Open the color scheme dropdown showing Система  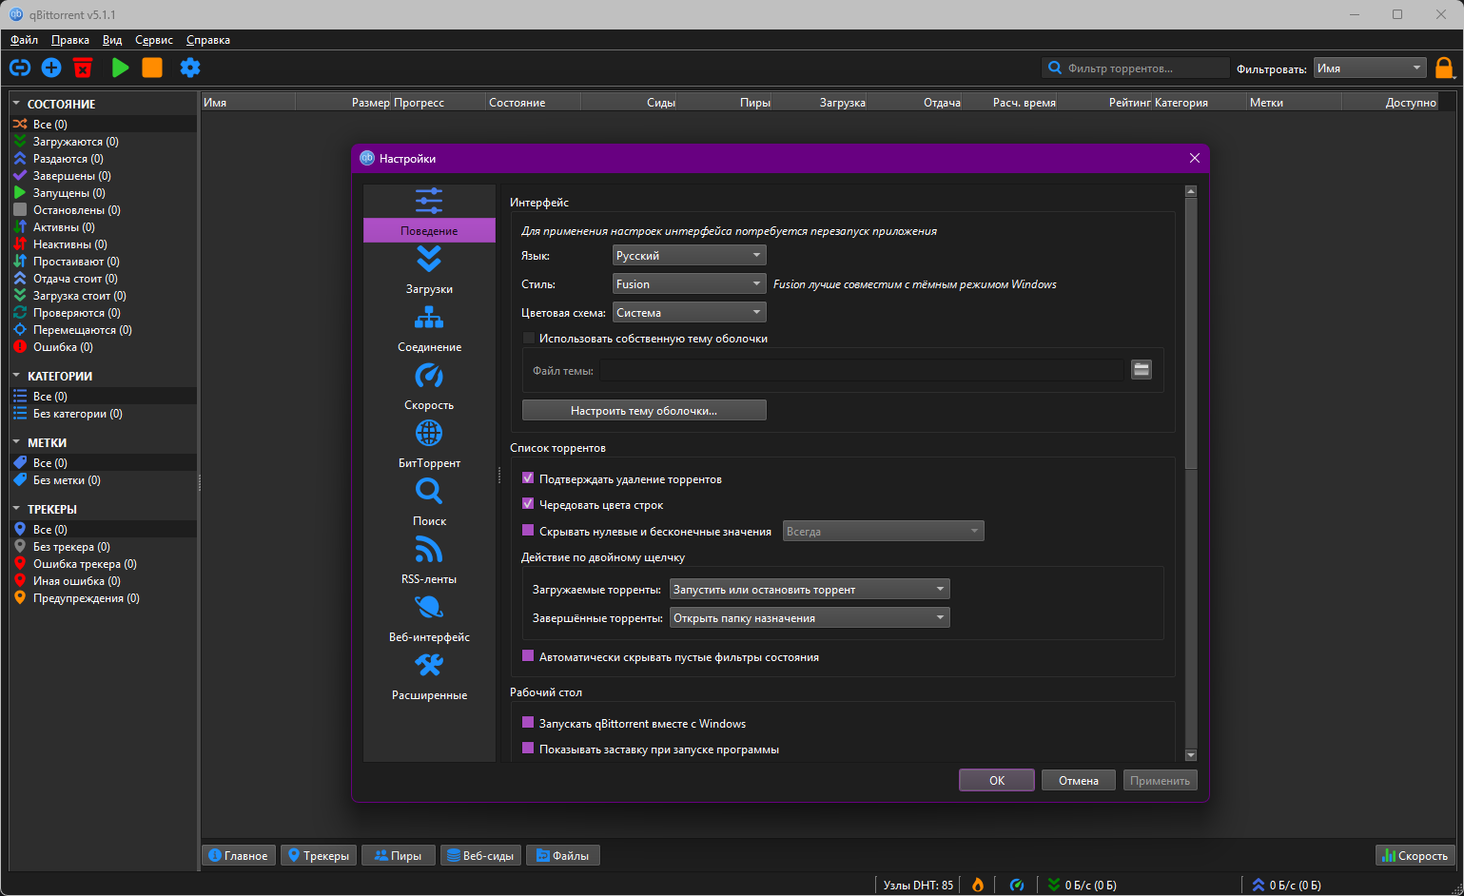[690, 312]
